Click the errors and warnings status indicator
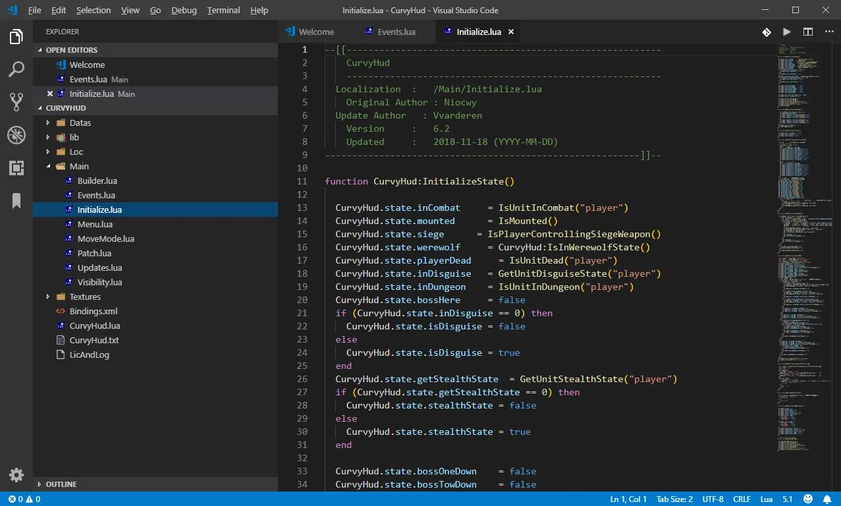This screenshot has width=841, height=506. tap(24, 499)
